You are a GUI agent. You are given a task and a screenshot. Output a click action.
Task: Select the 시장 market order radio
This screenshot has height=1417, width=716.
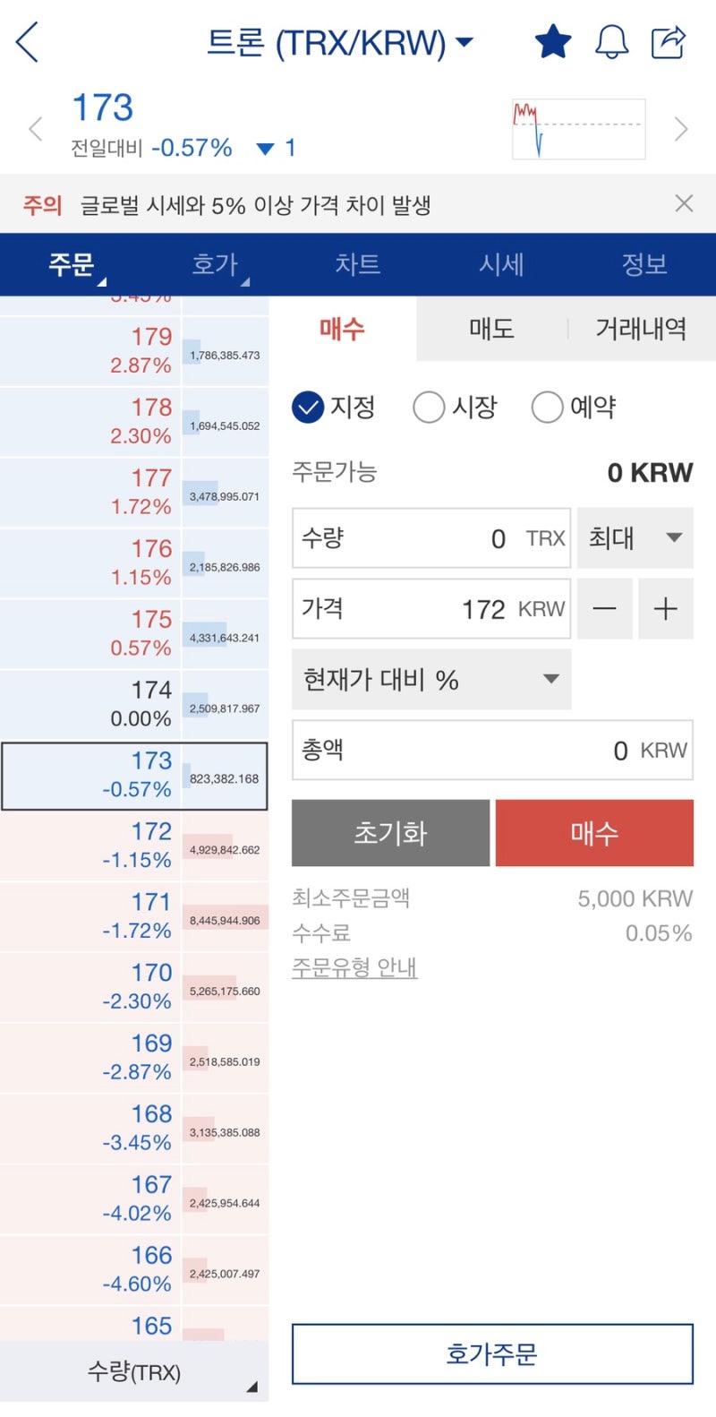(x=429, y=408)
